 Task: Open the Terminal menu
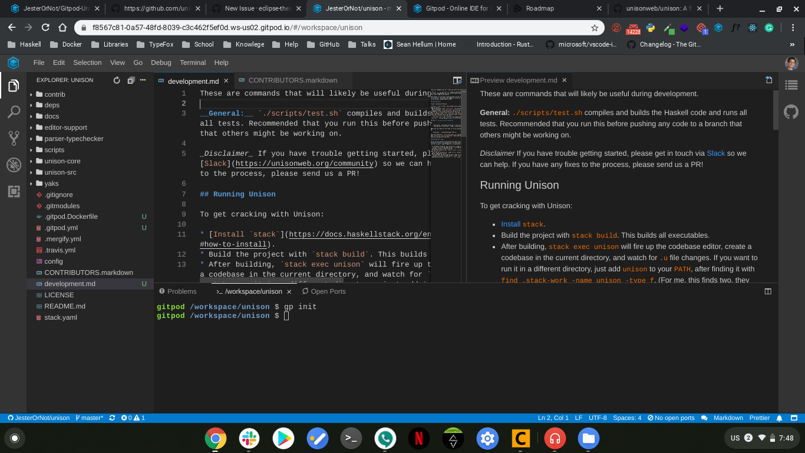coord(193,63)
